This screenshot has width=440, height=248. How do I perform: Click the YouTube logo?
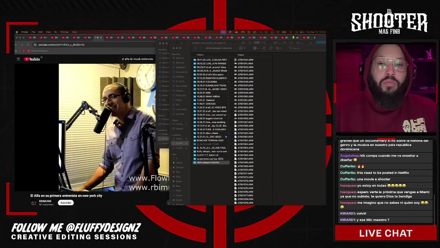pos(32,59)
